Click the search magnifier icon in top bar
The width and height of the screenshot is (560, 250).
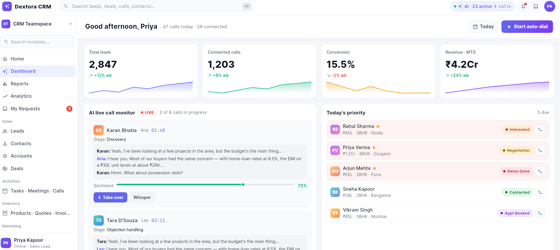pos(66,6)
